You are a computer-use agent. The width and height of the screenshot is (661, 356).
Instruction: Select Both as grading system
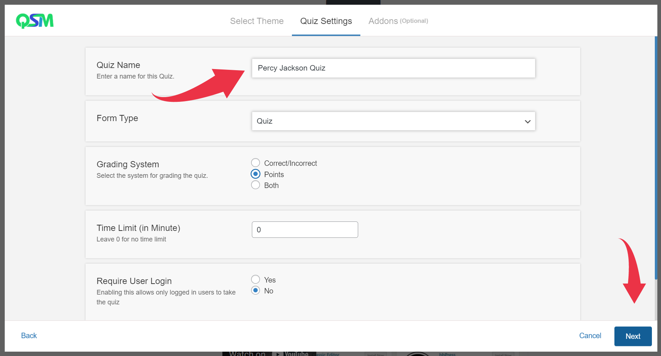point(256,185)
